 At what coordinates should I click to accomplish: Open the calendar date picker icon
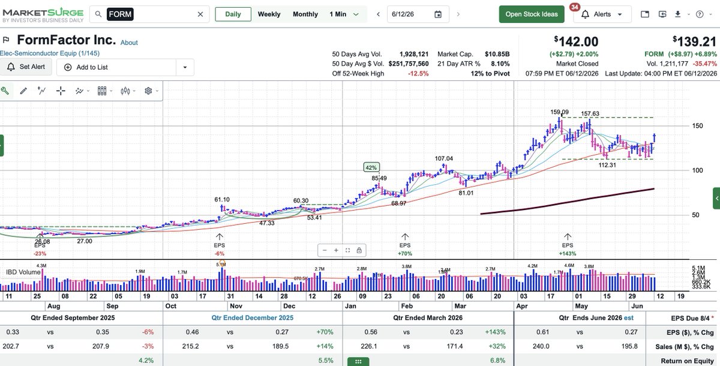(x=438, y=14)
